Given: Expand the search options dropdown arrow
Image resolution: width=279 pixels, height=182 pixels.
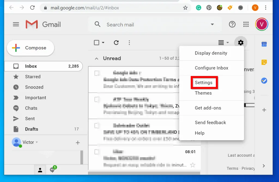Looking at the screenshot, I should click(x=212, y=25).
